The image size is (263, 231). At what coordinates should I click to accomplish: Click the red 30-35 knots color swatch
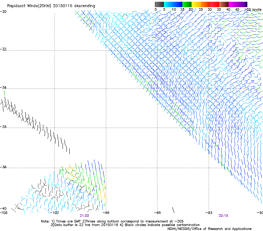[215, 4]
